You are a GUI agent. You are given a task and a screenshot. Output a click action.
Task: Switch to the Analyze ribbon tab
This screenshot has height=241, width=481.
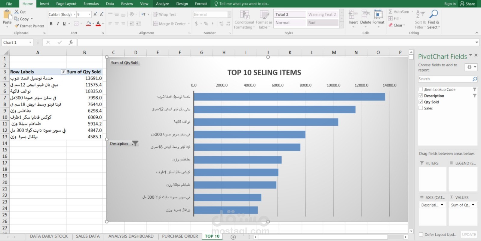tap(162, 4)
